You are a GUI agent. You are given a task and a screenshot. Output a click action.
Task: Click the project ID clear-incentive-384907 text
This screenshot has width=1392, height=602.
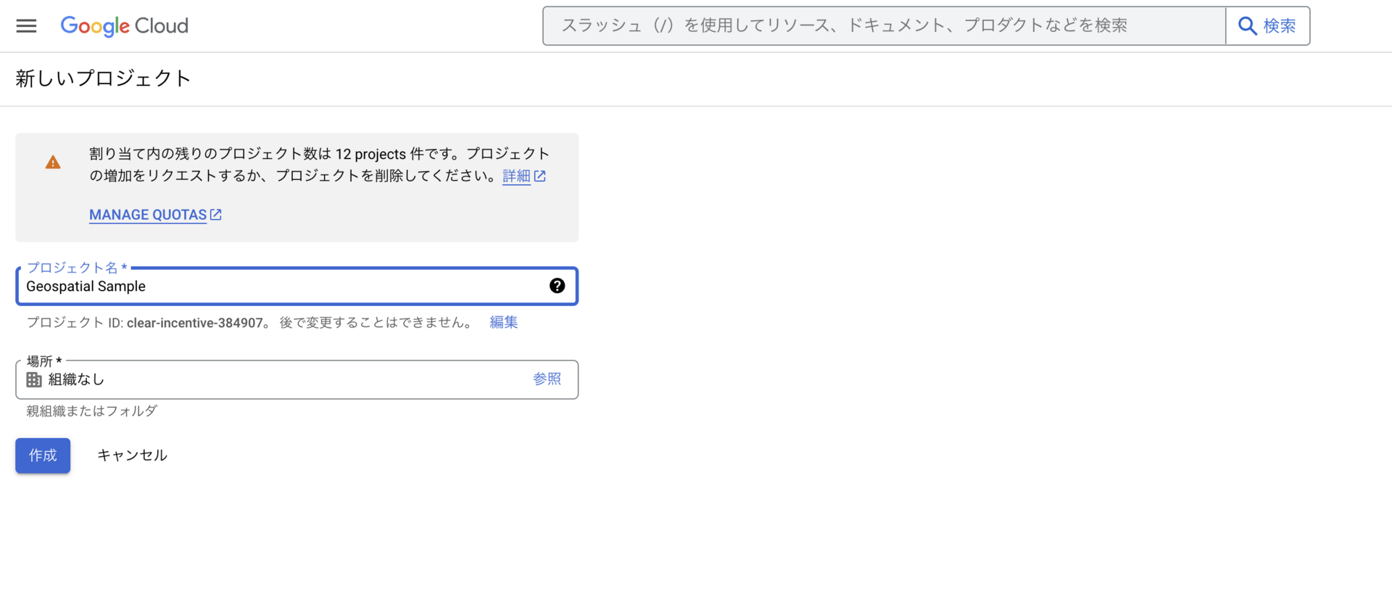pos(194,323)
